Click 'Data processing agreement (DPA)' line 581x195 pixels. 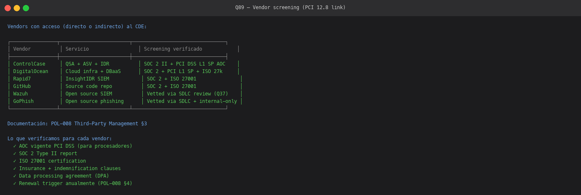pos(61,176)
